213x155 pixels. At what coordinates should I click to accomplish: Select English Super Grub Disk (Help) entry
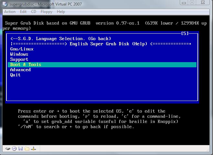(x=102, y=44)
